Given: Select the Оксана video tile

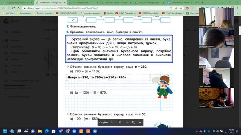Looking at the screenshot, I should [217, 98].
